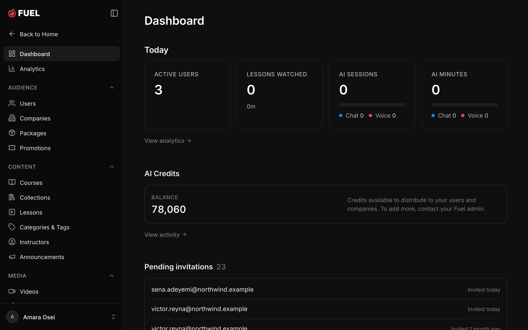Click the Amara Osei user name
This screenshot has width=528, height=330.
pyautogui.click(x=39, y=317)
